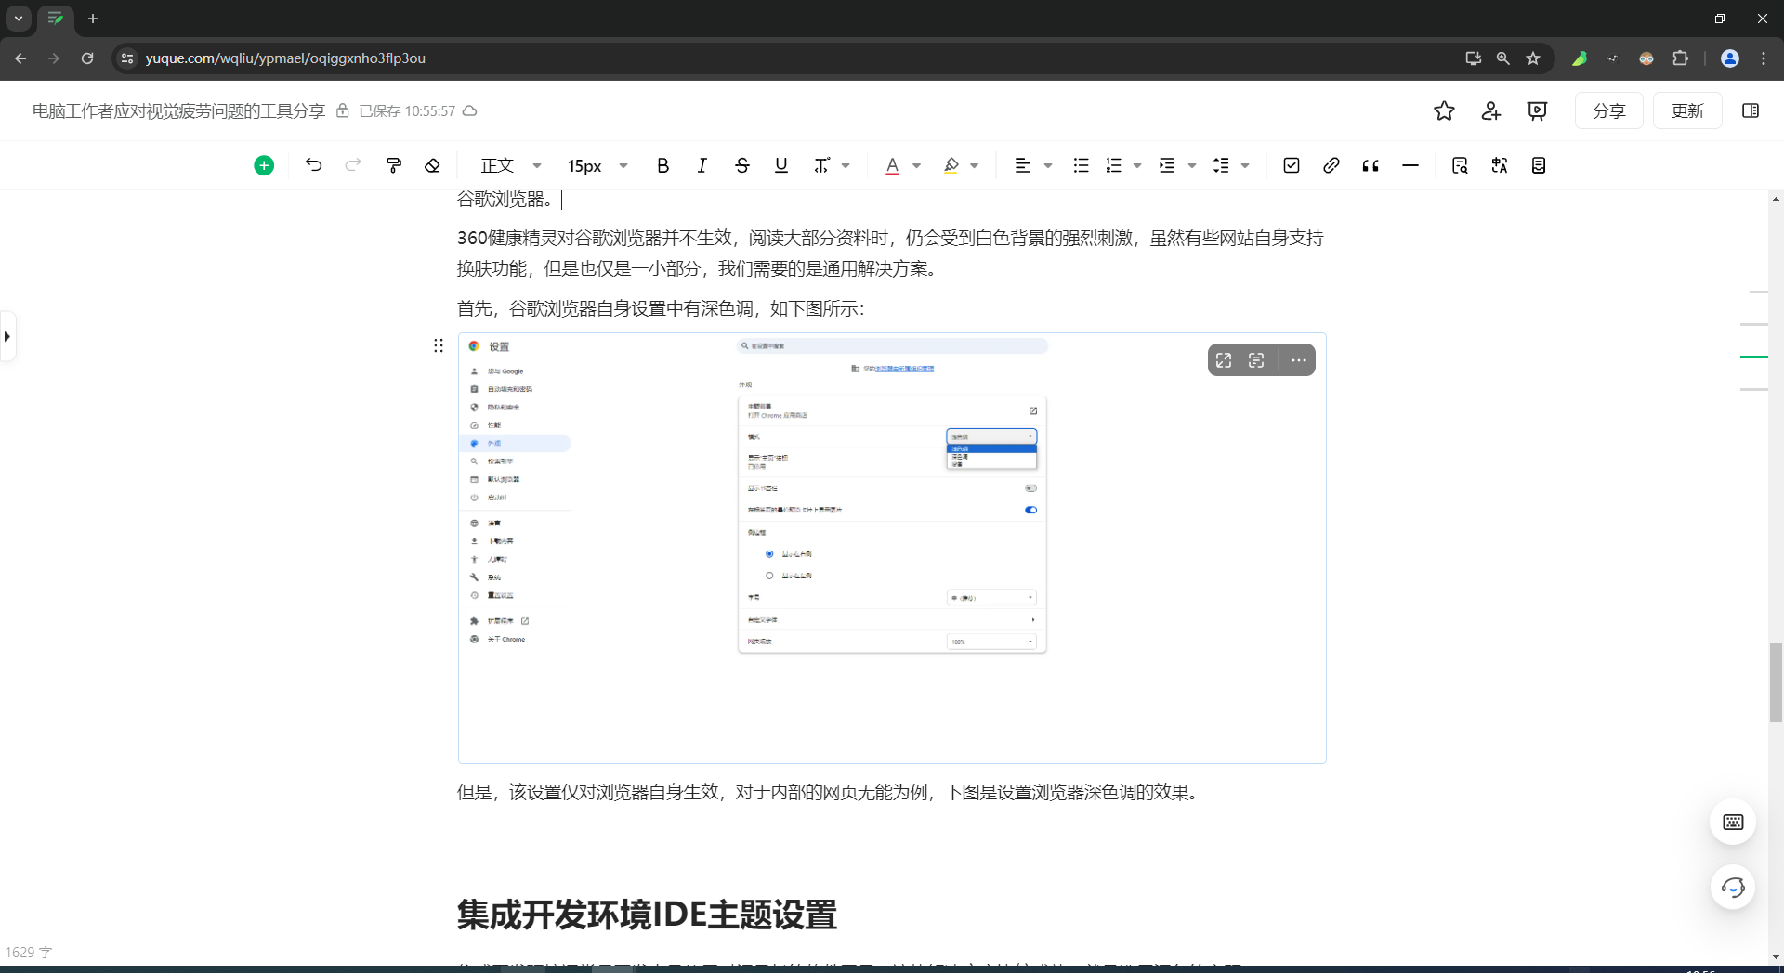Apply the red font color A

892,165
